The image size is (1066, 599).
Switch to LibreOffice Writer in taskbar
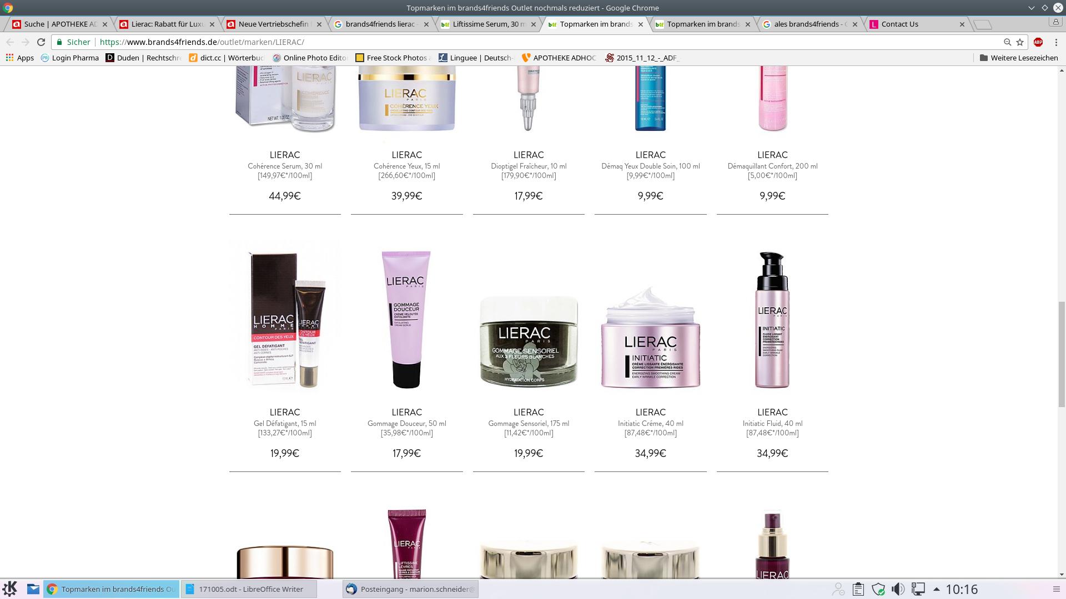coord(249,589)
